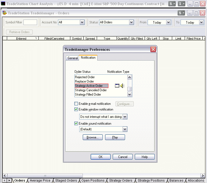207x183 pixels.
Task: Open the Strategy Orders tab
Action: (120, 181)
